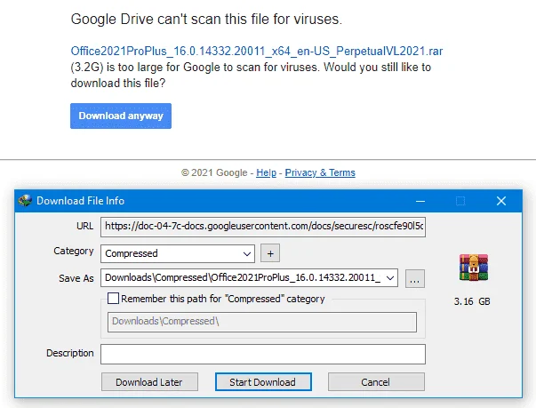Click the WinRAR file type icon
Screen dimensions: 536x408
point(474,268)
